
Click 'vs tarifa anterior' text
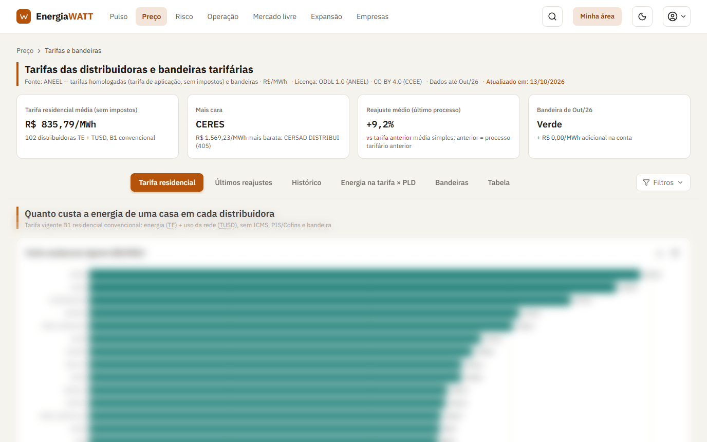click(389, 138)
